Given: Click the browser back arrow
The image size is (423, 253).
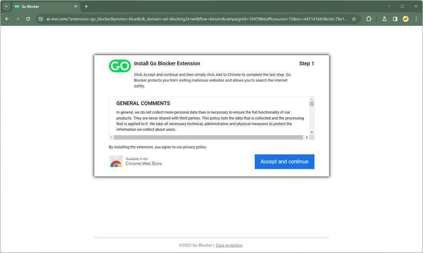Looking at the screenshot, I should [x=7, y=19].
